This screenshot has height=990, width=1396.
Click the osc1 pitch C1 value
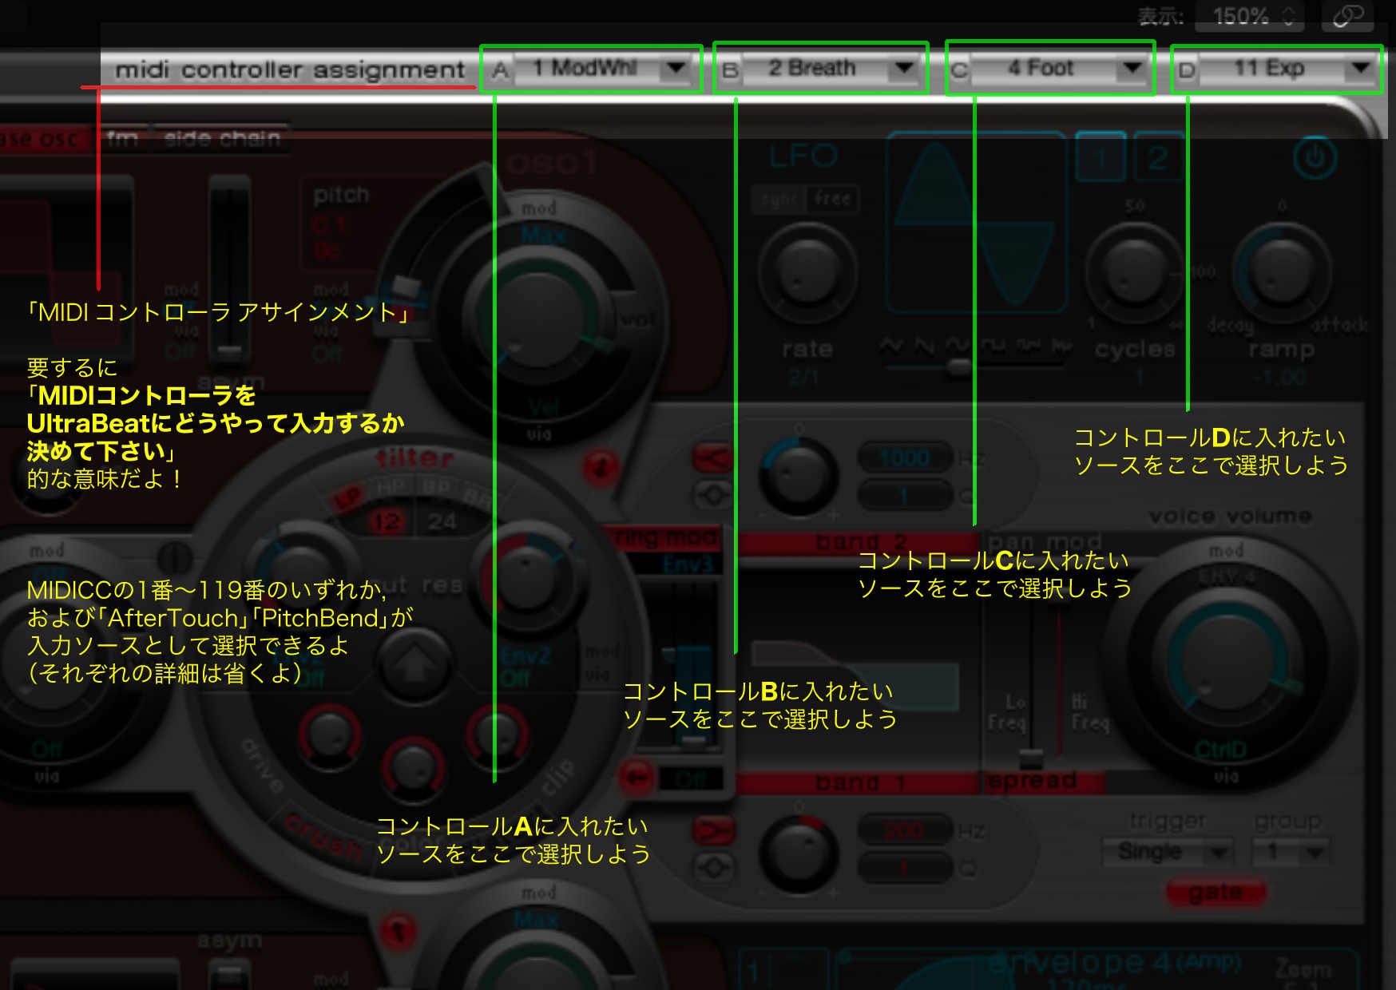[329, 225]
